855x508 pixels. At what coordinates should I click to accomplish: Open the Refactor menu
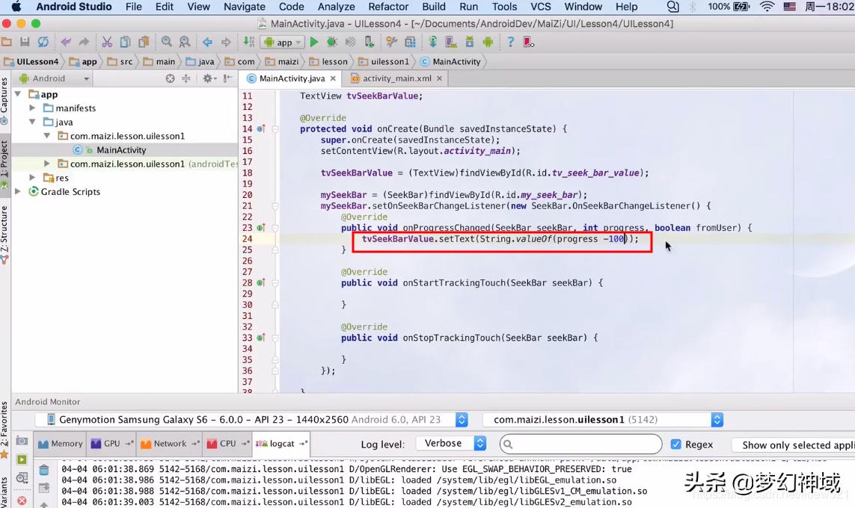click(x=388, y=7)
